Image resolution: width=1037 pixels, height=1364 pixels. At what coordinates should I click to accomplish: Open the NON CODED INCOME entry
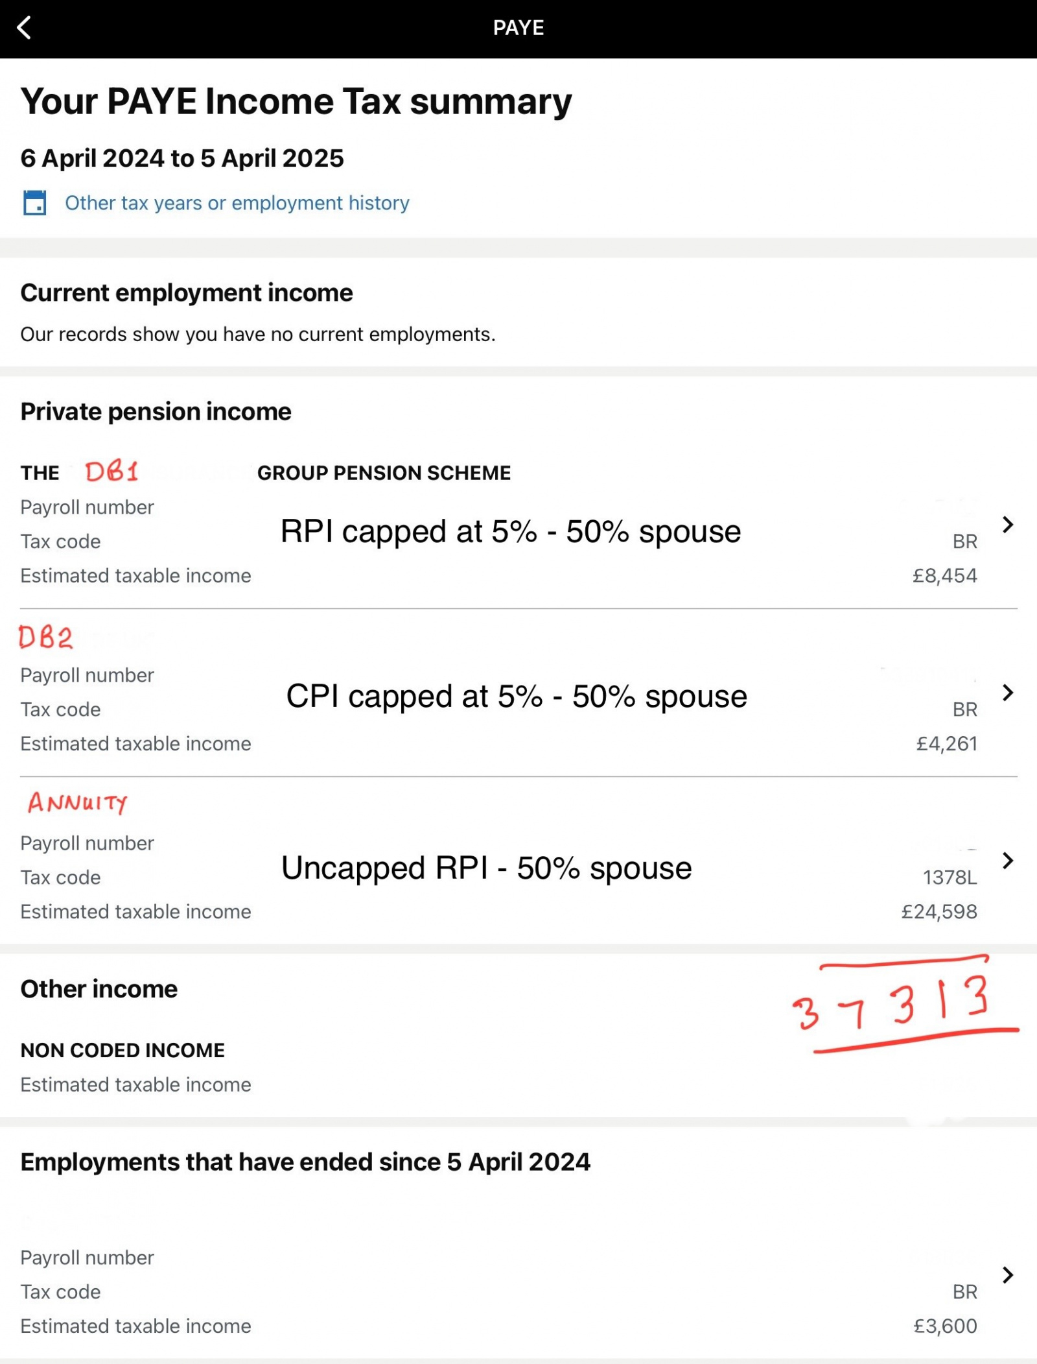point(122,1050)
